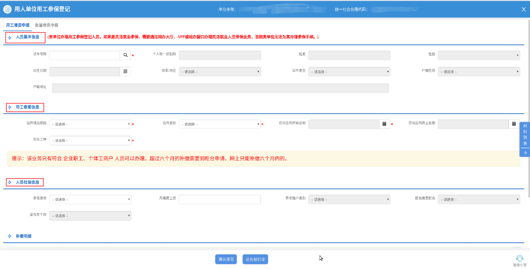
Task: Click the arrow under 材料列表 side panel
Action: tap(525, 153)
